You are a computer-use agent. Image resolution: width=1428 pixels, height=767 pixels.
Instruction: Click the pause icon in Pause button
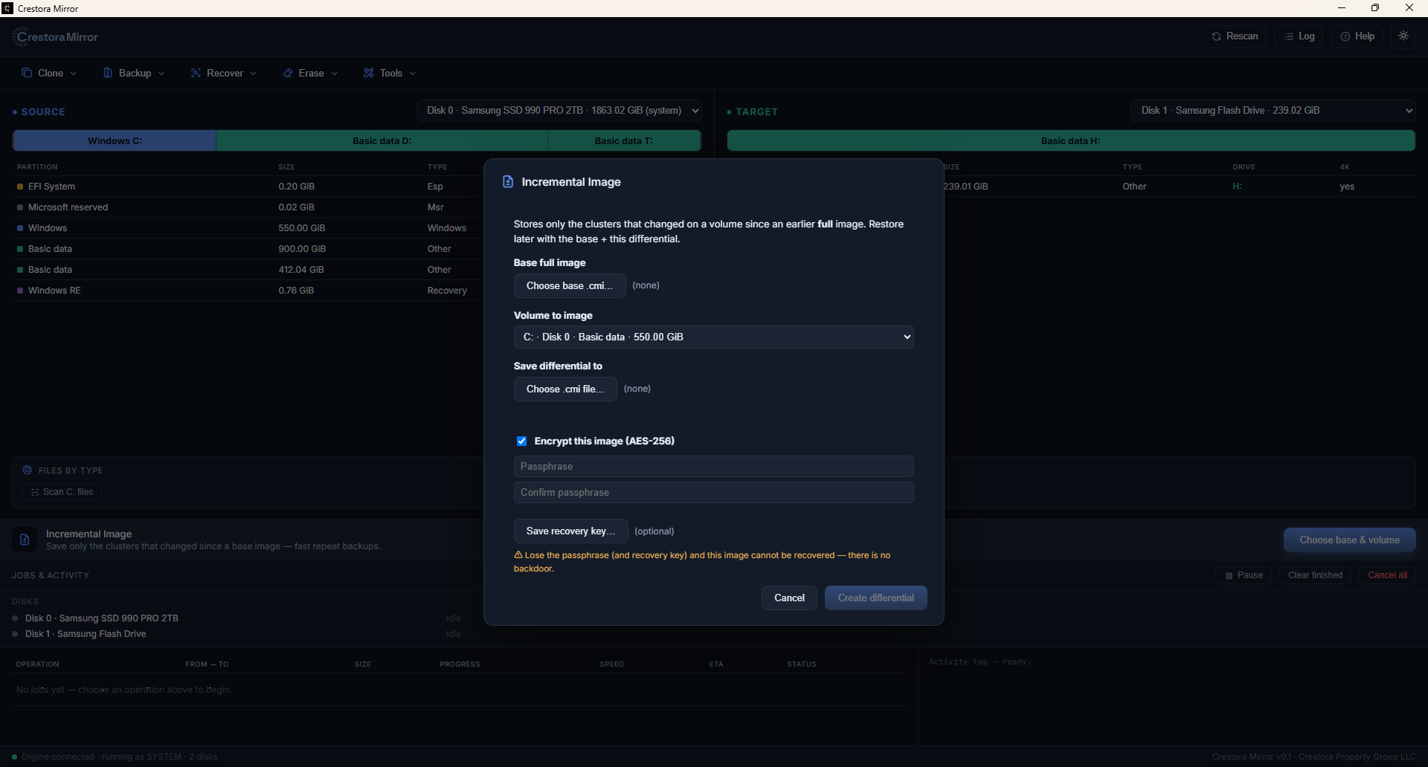click(x=1229, y=575)
